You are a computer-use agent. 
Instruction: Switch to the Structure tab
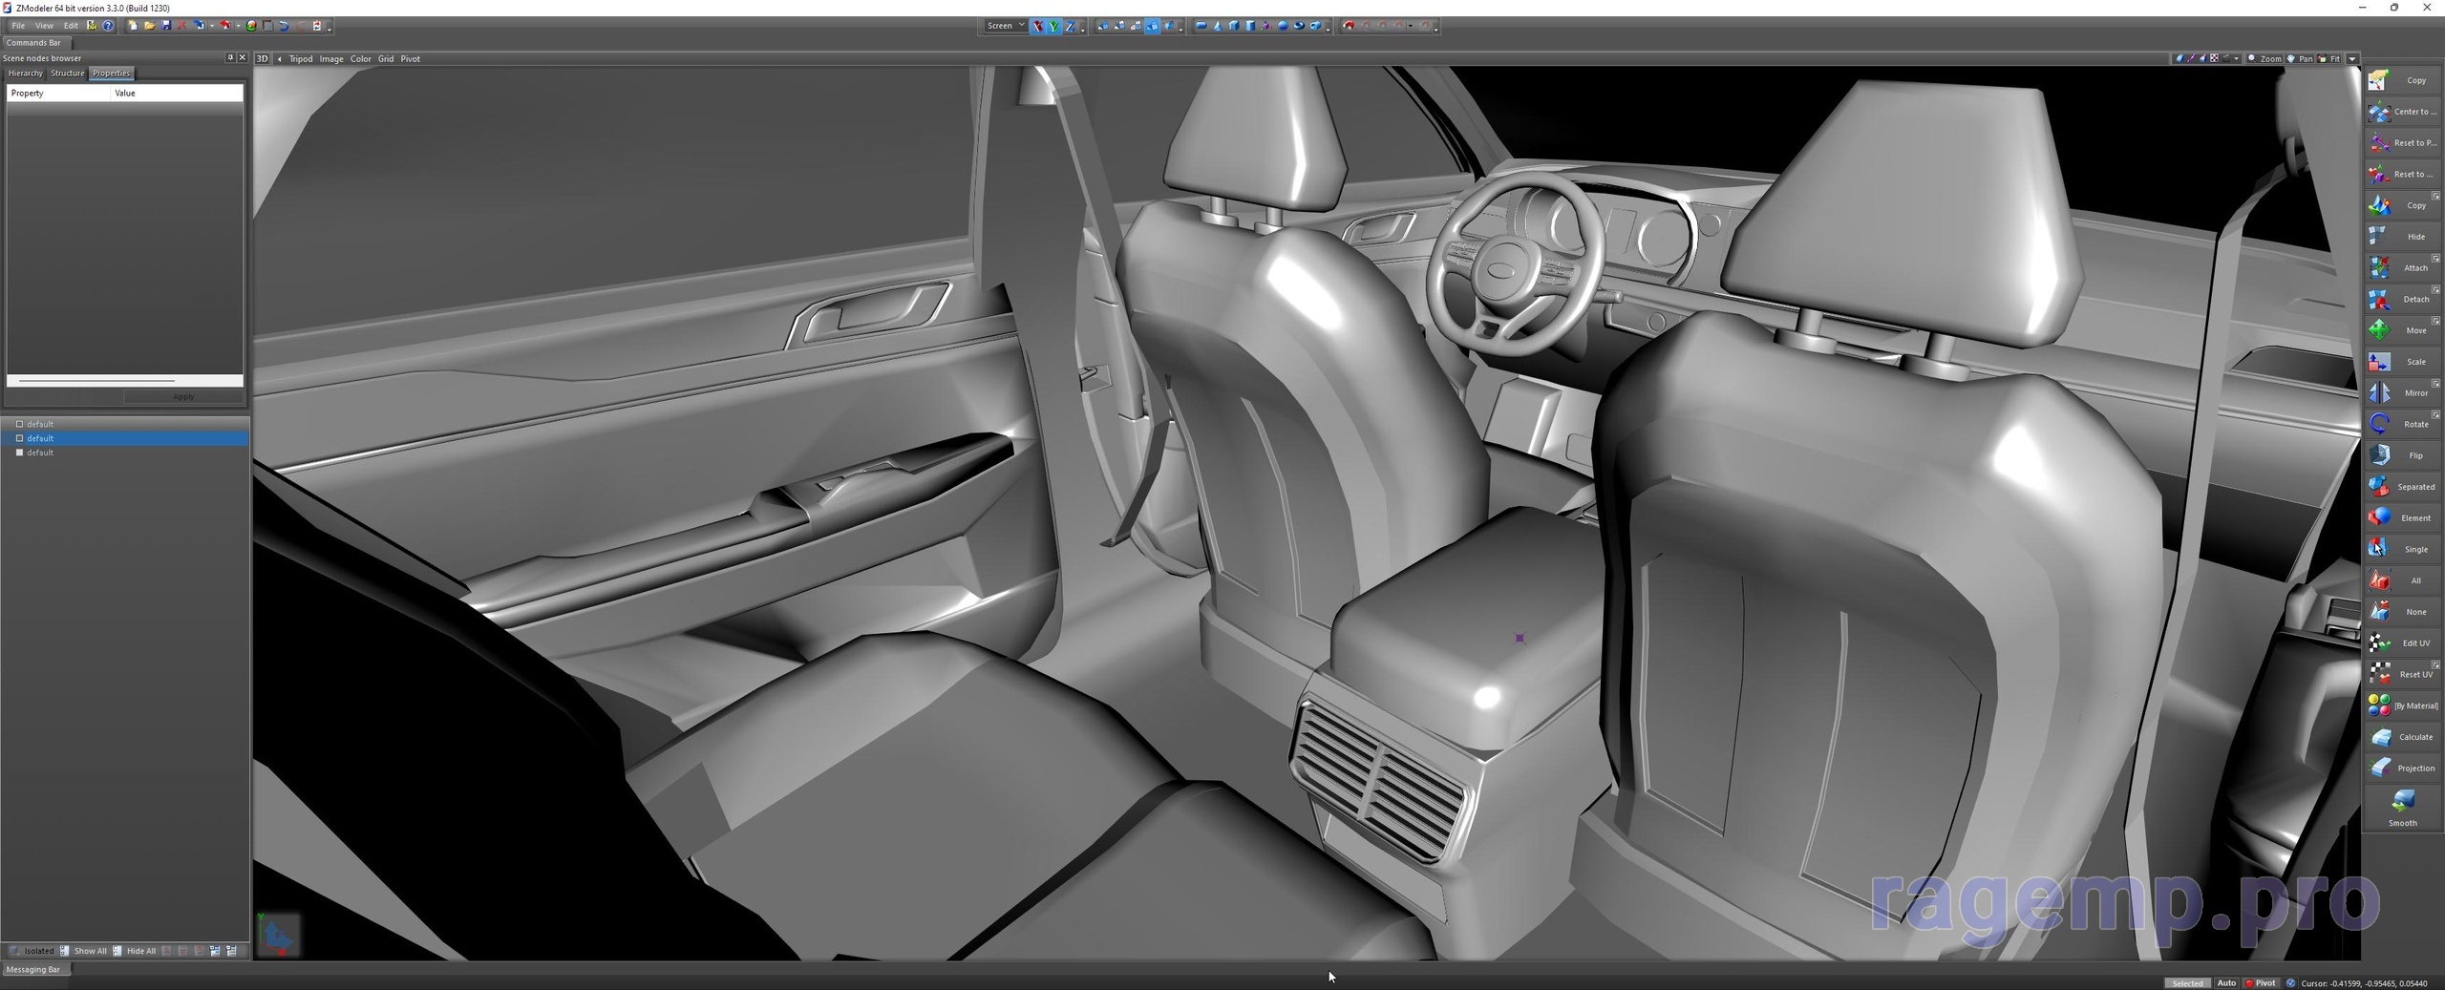(x=67, y=74)
